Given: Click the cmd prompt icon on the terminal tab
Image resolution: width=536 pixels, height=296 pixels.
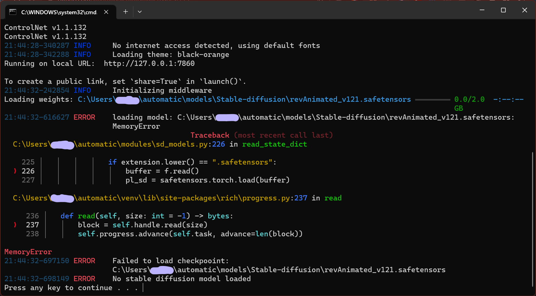Looking at the screenshot, I should [x=12, y=12].
